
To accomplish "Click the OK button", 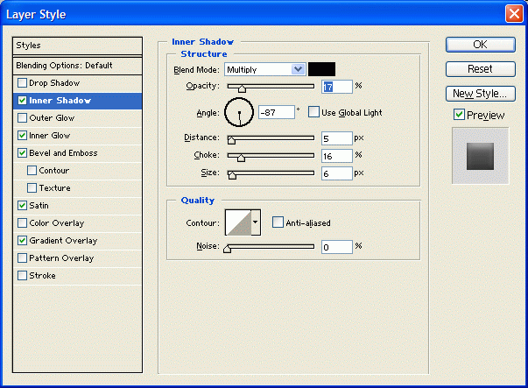I will [480, 44].
